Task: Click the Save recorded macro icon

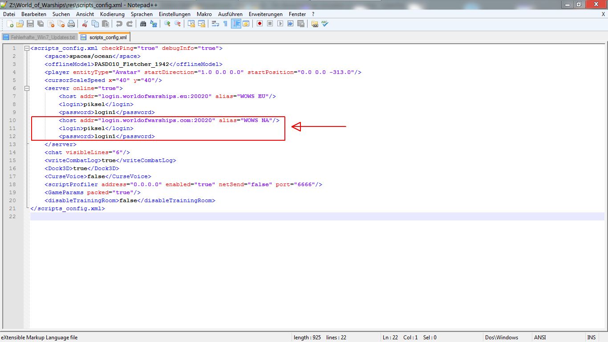Action: (x=301, y=24)
